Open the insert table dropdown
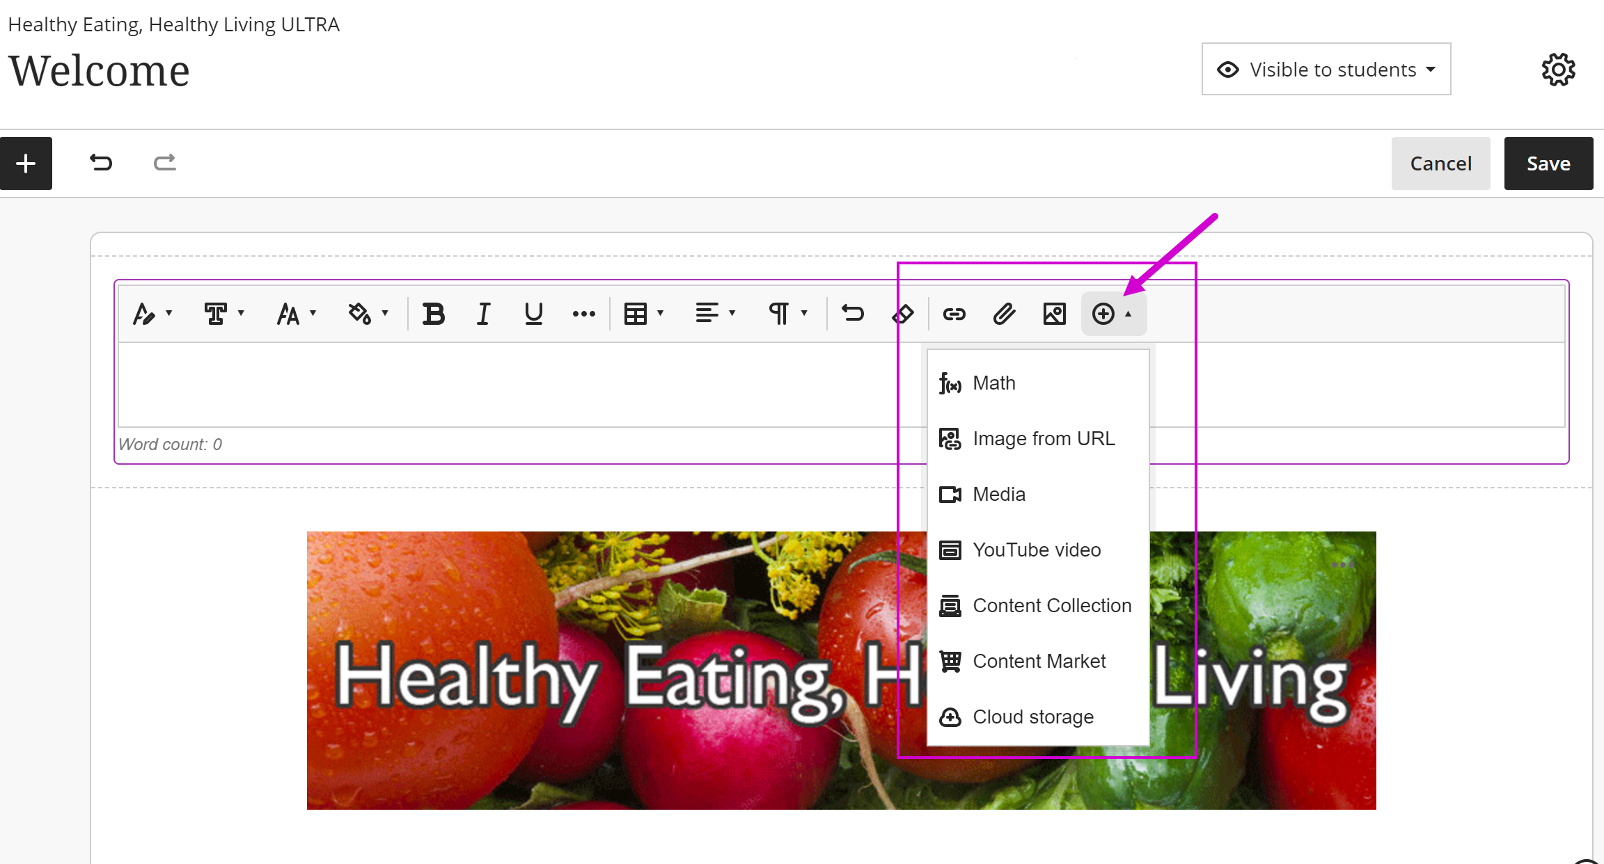1604x864 pixels. [644, 314]
